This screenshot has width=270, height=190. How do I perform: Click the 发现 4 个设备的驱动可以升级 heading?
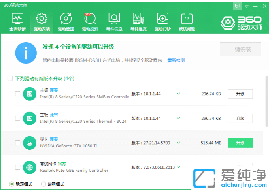point(78,47)
